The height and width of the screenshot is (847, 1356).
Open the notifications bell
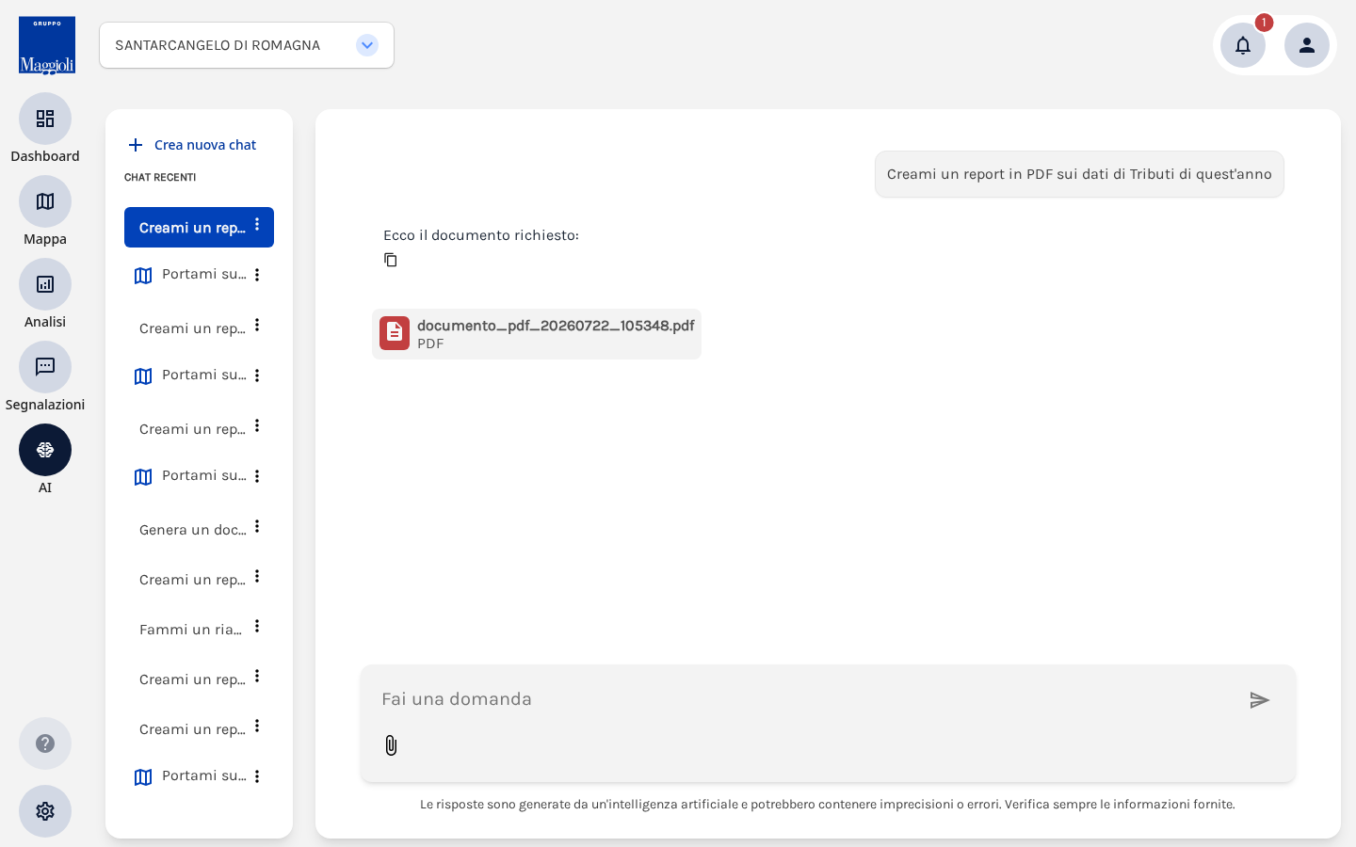click(1243, 45)
